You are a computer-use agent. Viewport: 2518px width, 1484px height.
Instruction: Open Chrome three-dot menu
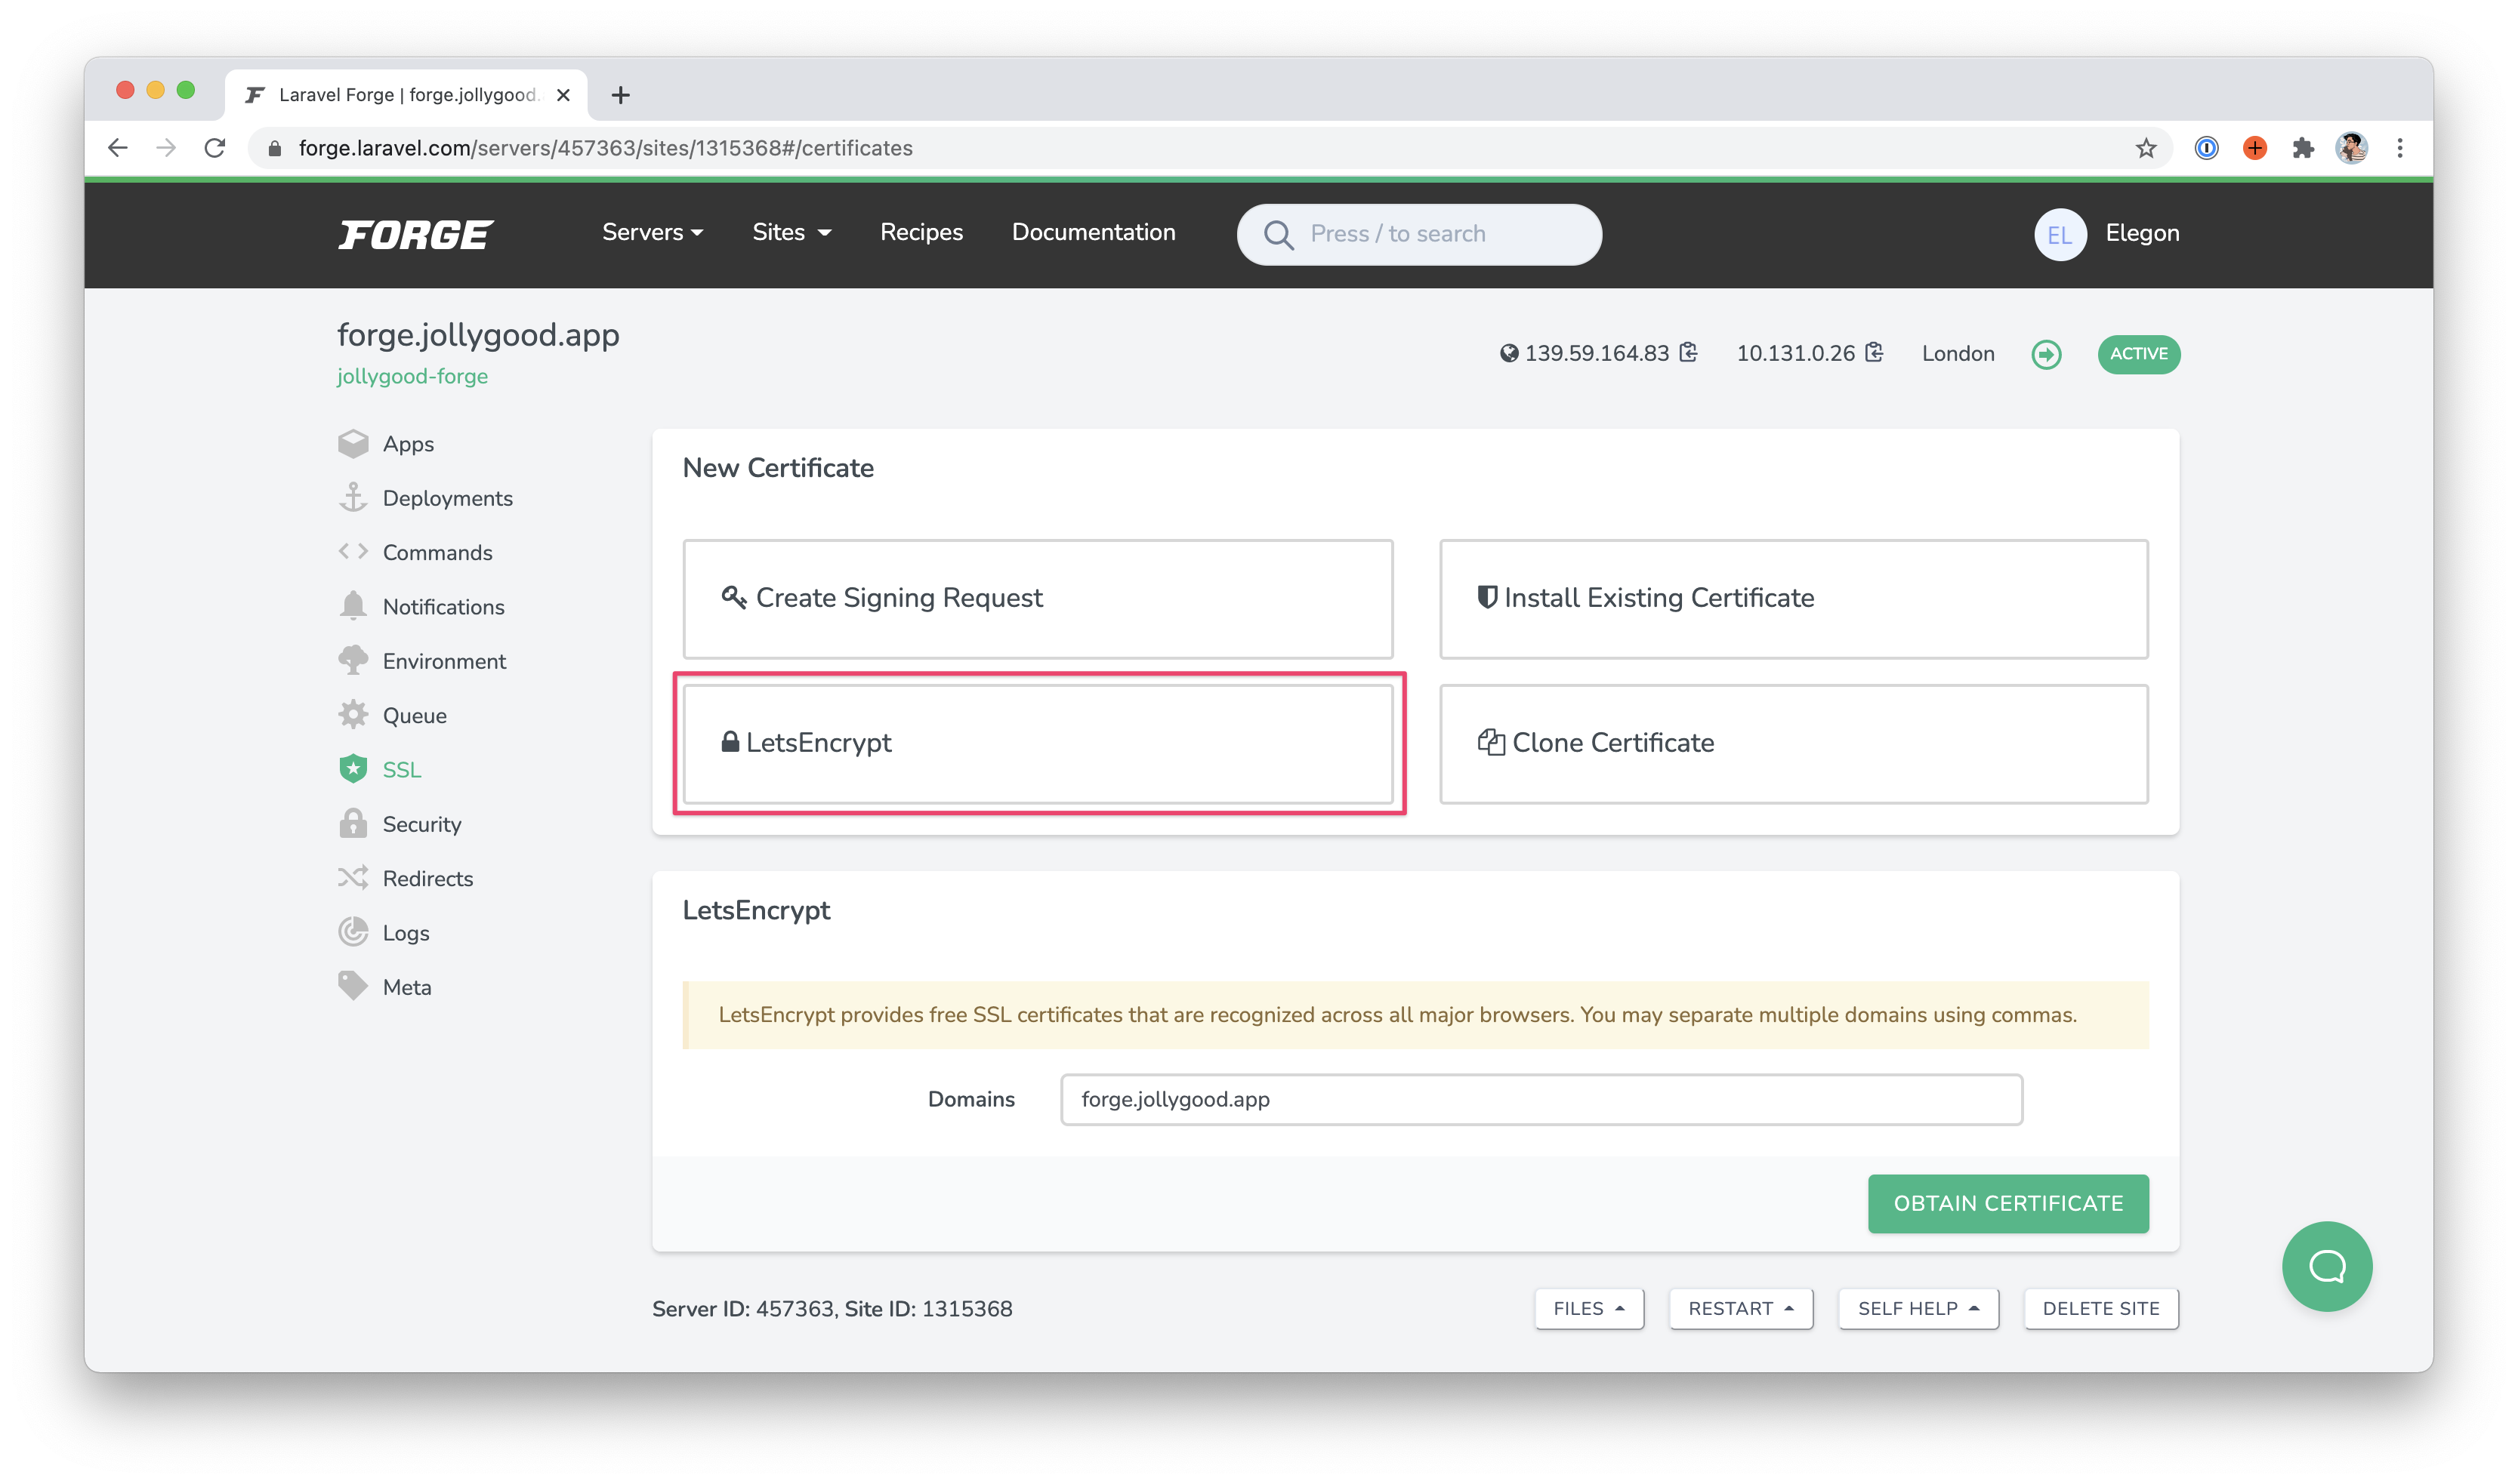(x=2400, y=148)
